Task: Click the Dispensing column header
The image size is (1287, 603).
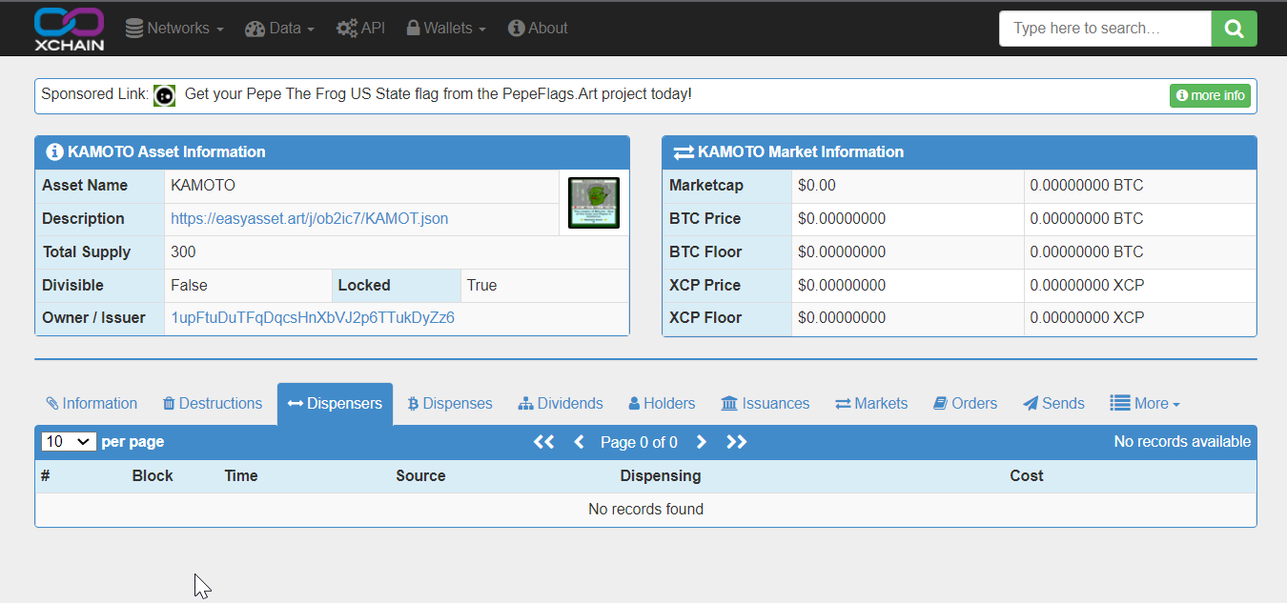Action: point(661,475)
